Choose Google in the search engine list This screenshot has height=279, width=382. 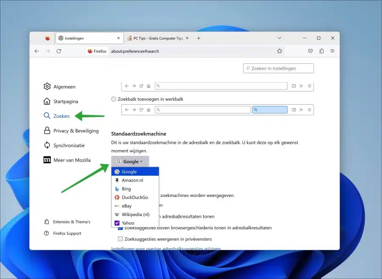(135, 171)
